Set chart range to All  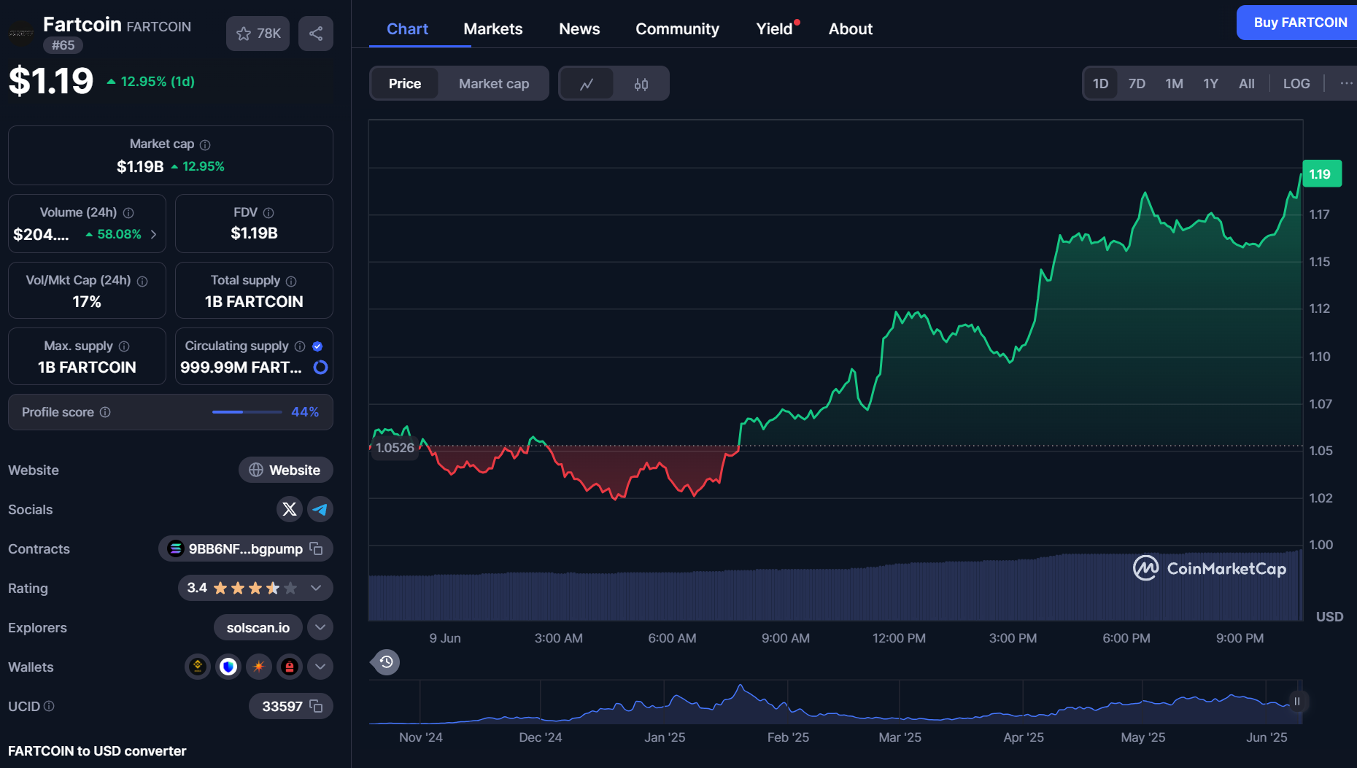point(1247,84)
